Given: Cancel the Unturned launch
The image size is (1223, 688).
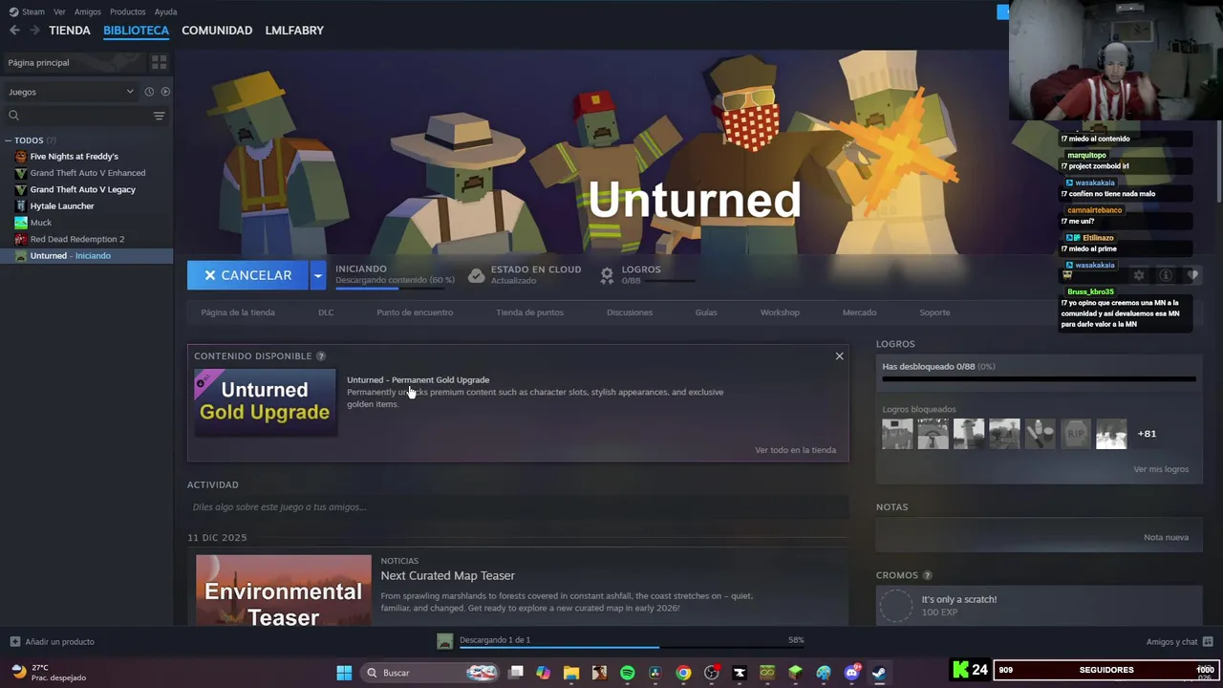Looking at the screenshot, I should click(247, 275).
